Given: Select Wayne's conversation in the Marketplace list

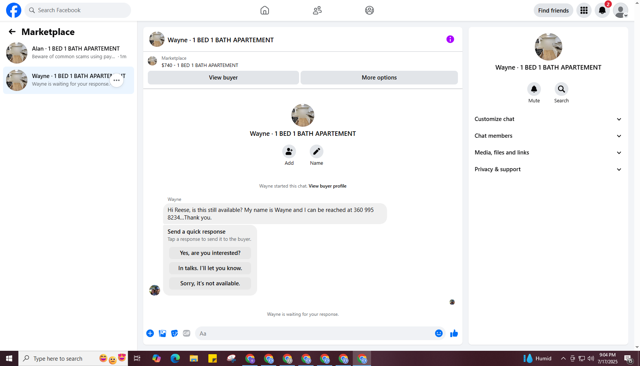Looking at the screenshot, I should click(69, 80).
